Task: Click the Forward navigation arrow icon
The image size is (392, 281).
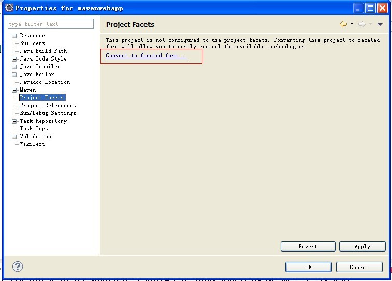Action: (x=362, y=24)
